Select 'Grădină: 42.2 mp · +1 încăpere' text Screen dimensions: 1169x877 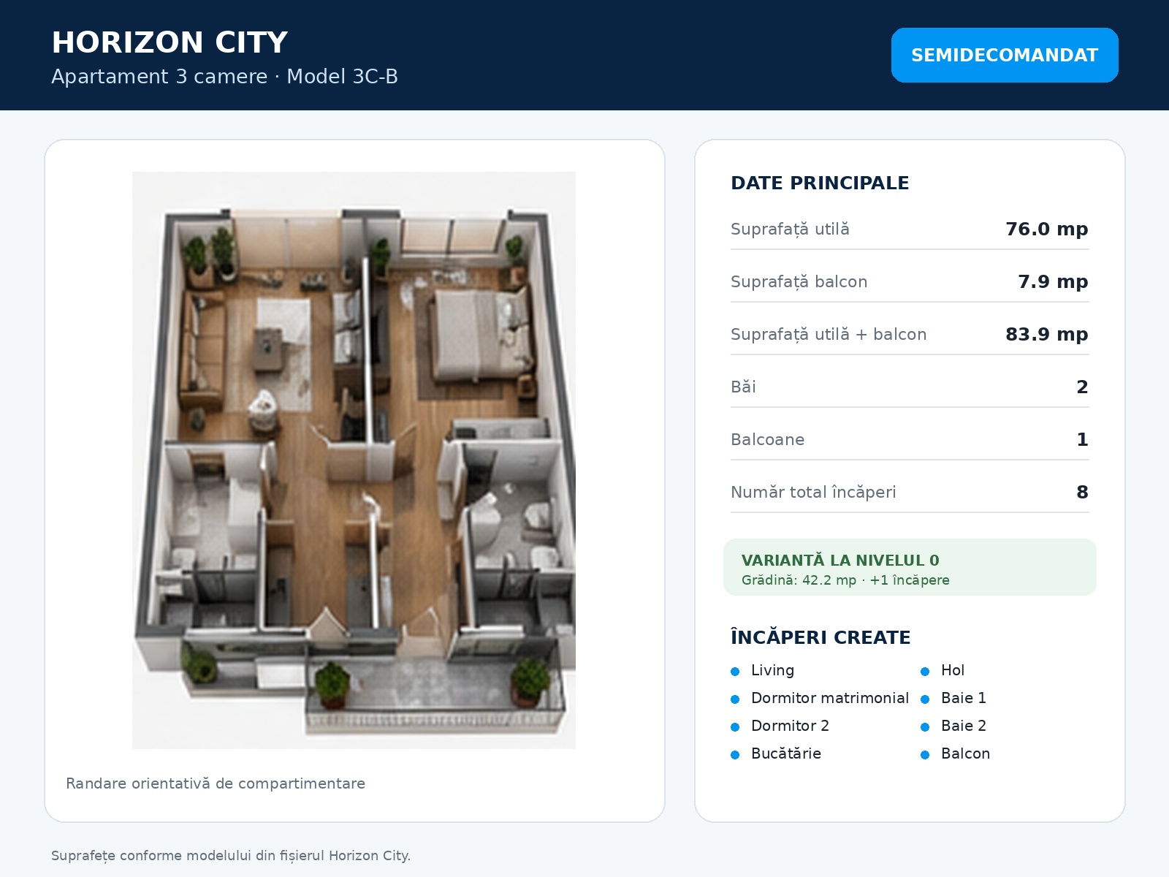tap(845, 580)
